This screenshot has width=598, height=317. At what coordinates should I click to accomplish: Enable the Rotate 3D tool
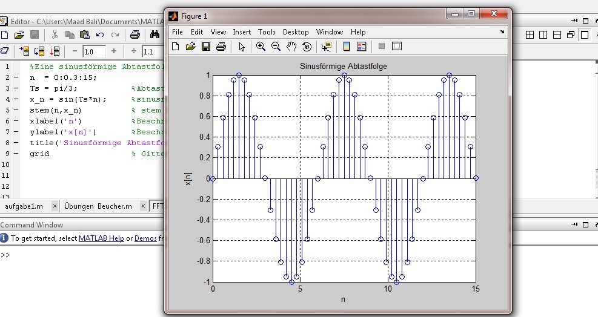click(x=307, y=47)
